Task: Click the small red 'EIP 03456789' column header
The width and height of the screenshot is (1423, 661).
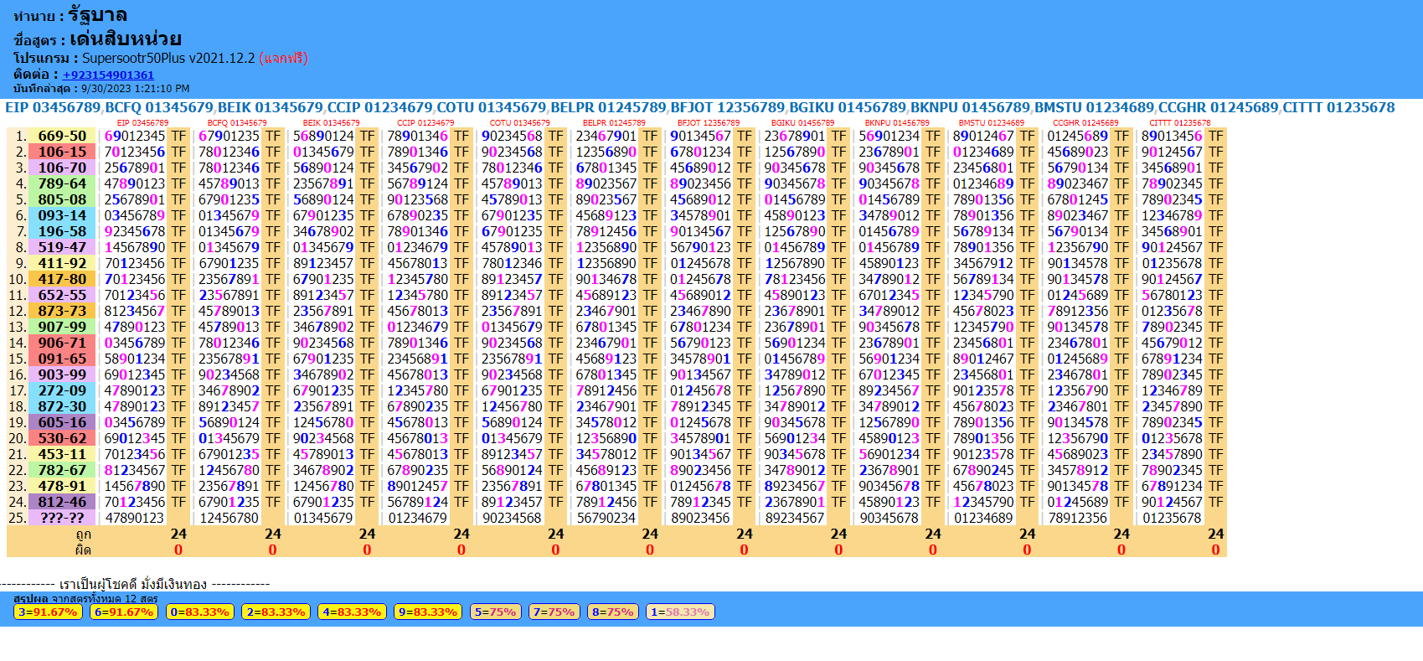Action: tap(142, 123)
